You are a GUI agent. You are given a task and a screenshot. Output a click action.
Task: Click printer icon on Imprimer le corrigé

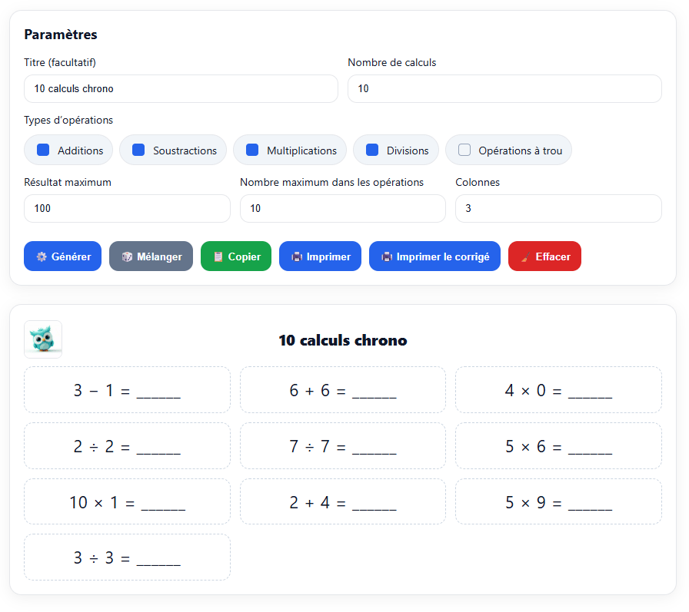pos(387,256)
